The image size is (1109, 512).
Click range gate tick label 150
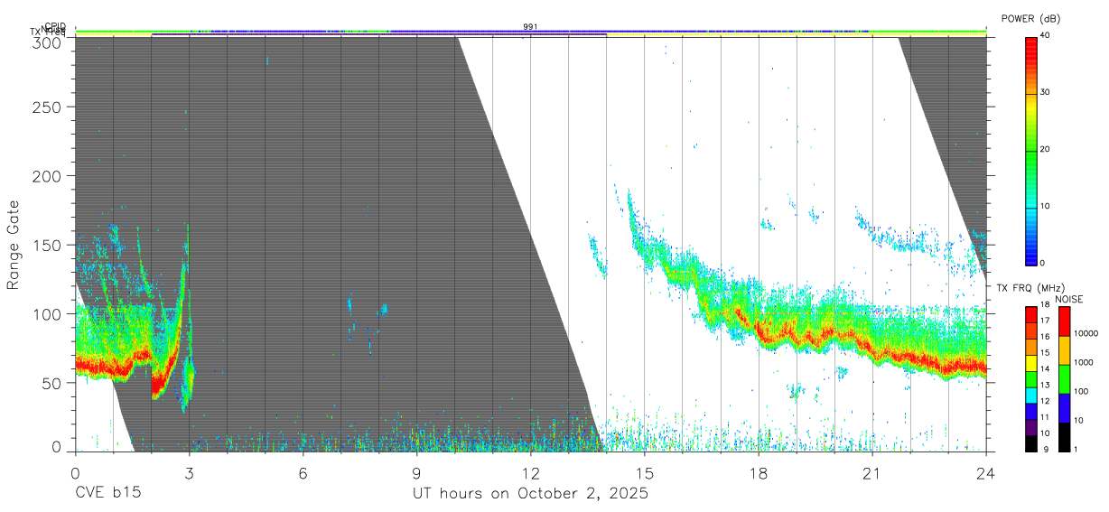47,245
